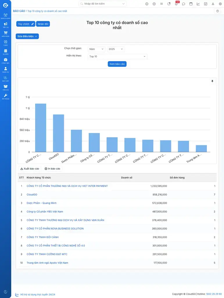Open the list icon in top bar
The height and width of the screenshot is (298, 224).
point(162,4)
